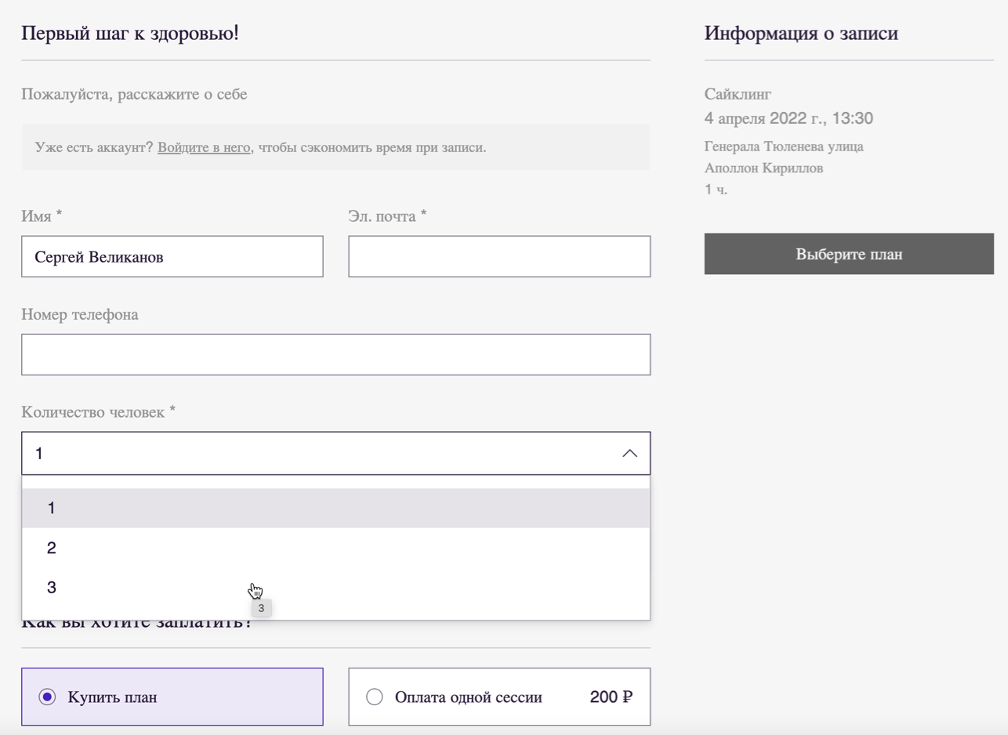Viewport: 1008px width, 735px height.
Task: Collapse the Количество человек dropdown chevron
Action: click(x=629, y=454)
